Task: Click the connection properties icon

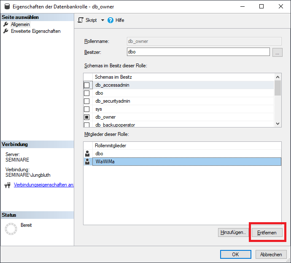Action: (7, 185)
